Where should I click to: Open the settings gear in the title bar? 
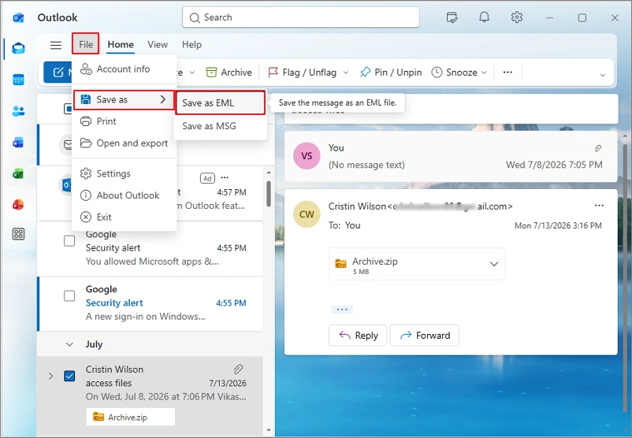(517, 17)
